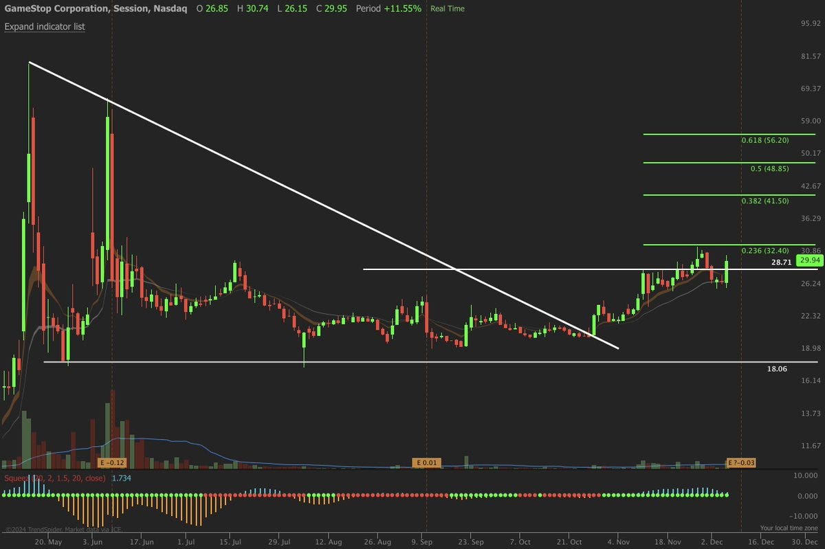This screenshot has height=549, width=825.
Task: Click the 42.67 price axis label
Action: coord(811,186)
